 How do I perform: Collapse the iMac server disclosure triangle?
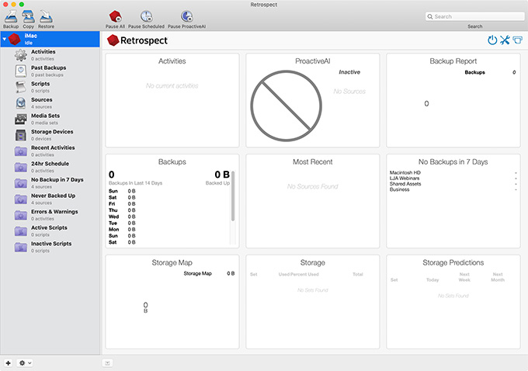[5, 39]
